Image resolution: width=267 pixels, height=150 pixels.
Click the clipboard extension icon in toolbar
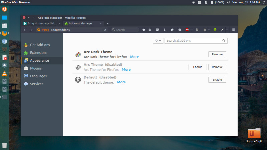(x=205, y=30)
